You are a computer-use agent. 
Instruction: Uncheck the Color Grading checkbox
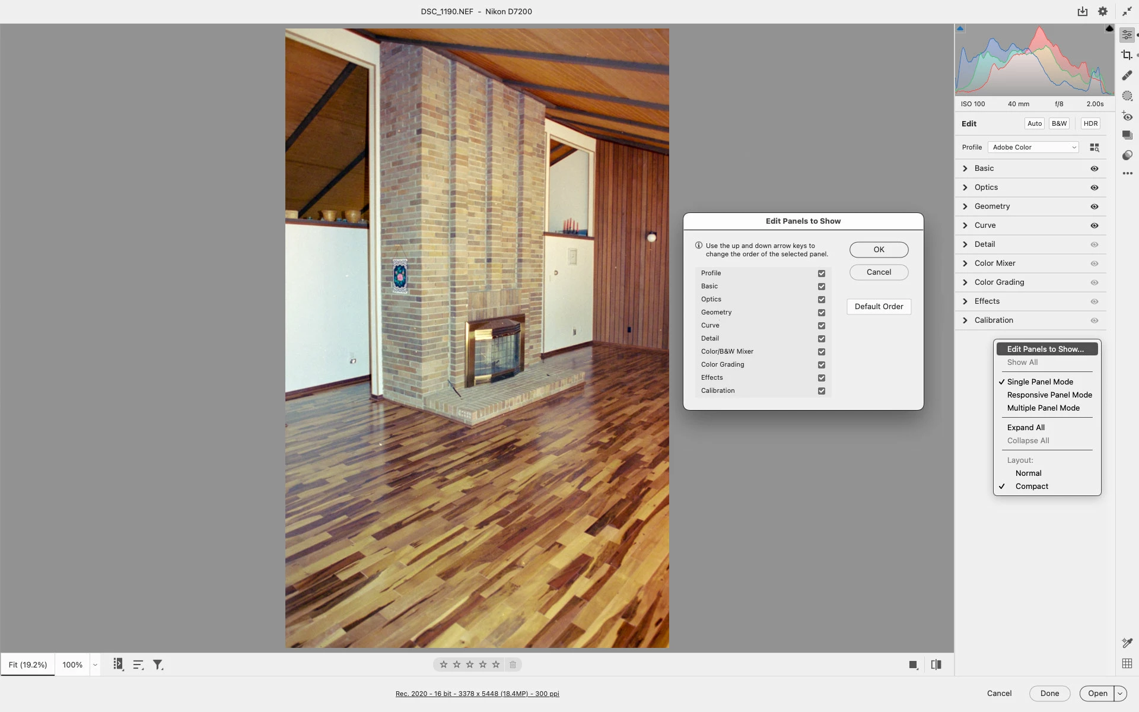(822, 365)
